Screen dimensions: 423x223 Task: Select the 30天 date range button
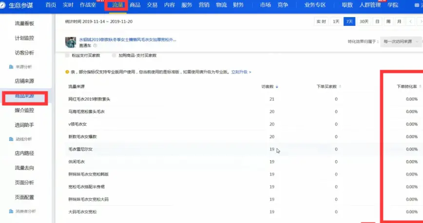[364, 21]
